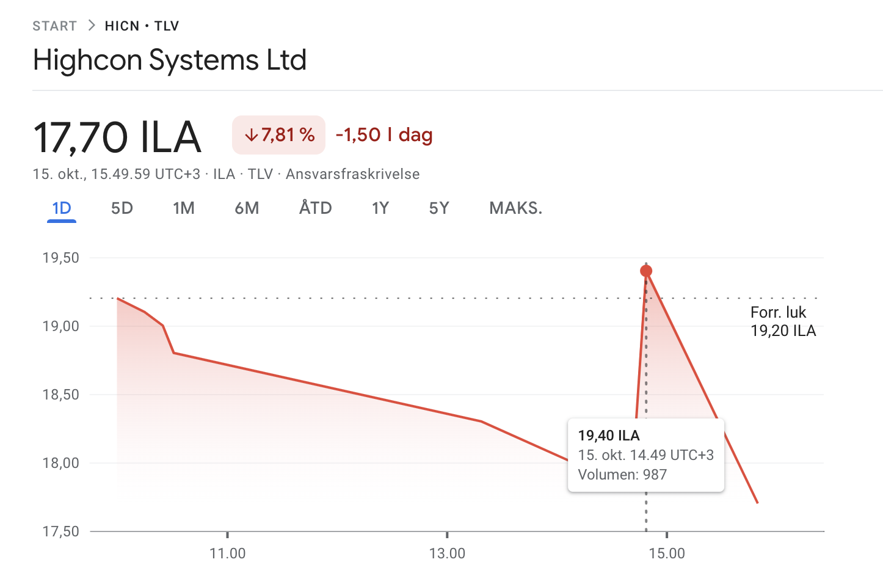Open the Ansvarsfraskrivelse disclaimer link
This screenshot has height=584, width=883.
click(352, 174)
